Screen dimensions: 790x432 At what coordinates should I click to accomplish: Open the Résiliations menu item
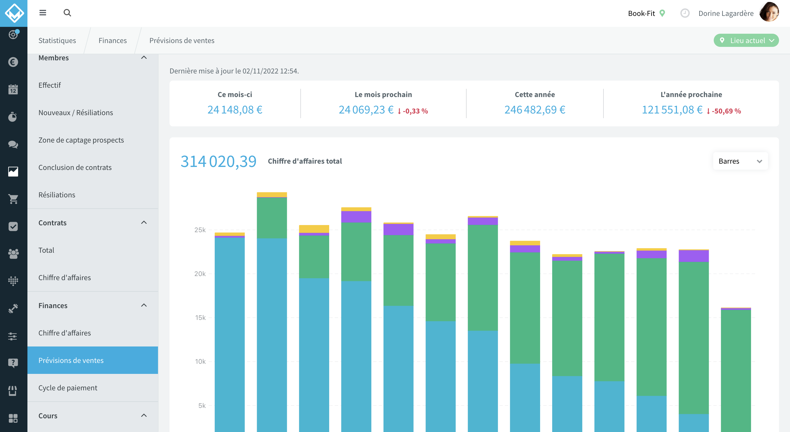coord(93,195)
